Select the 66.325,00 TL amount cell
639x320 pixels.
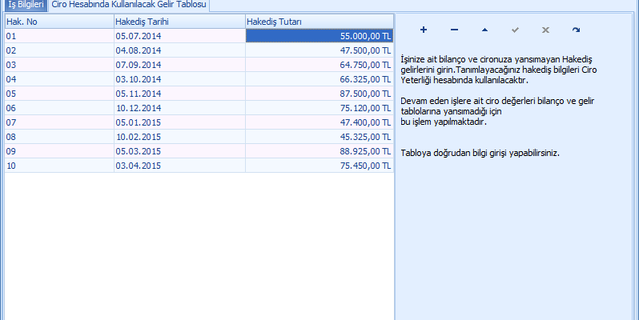point(319,79)
